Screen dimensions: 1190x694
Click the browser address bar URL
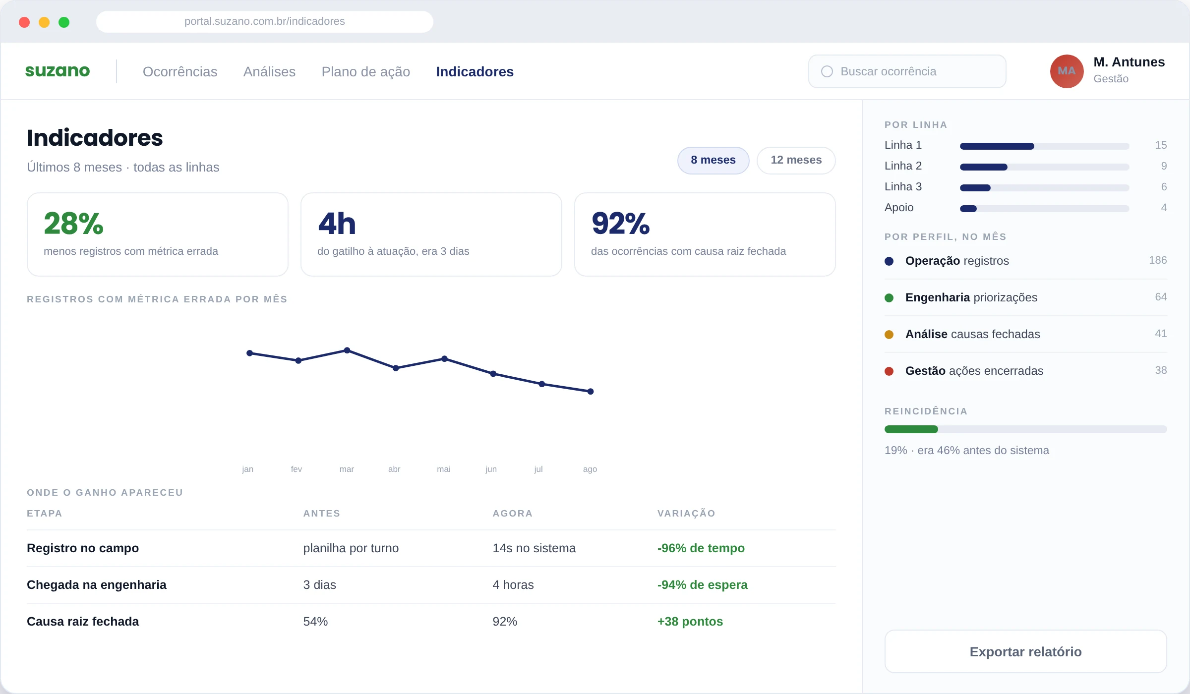tap(264, 21)
